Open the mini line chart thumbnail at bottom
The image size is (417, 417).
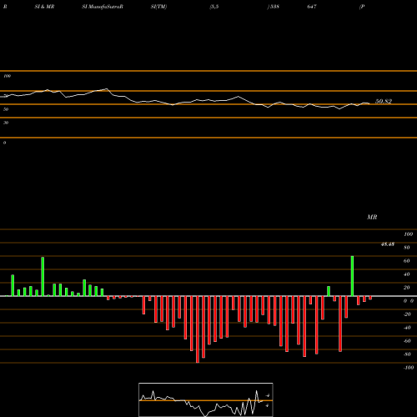pyautogui.click(x=206, y=399)
